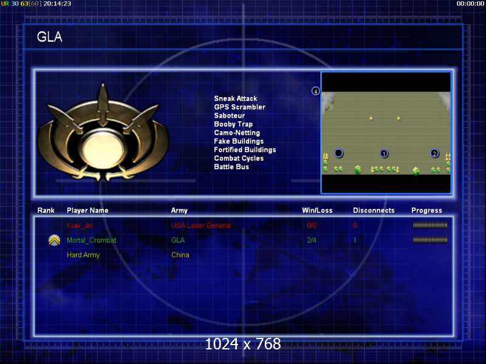Click the map preview thumbnail
This screenshot has width=486, height=364.
[386, 133]
